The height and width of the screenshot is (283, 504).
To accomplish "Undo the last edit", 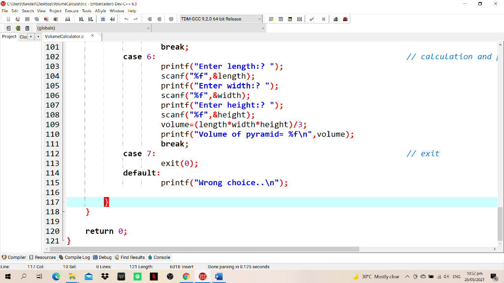I will tap(126, 19).
